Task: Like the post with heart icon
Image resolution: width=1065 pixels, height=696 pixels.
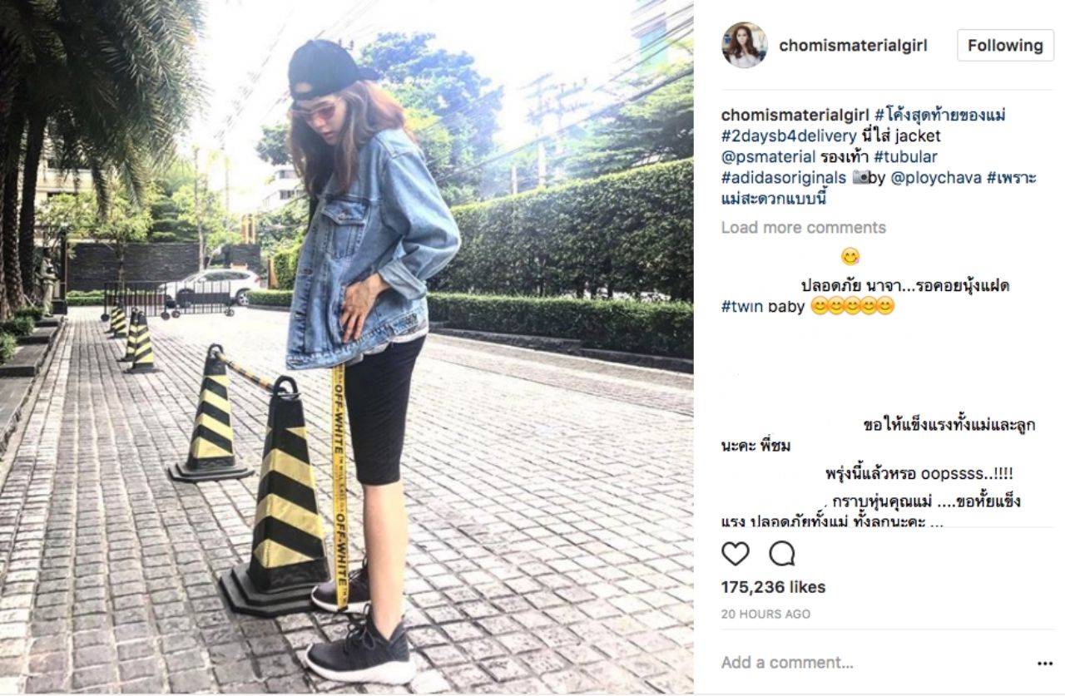Action: (x=735, y=554)
